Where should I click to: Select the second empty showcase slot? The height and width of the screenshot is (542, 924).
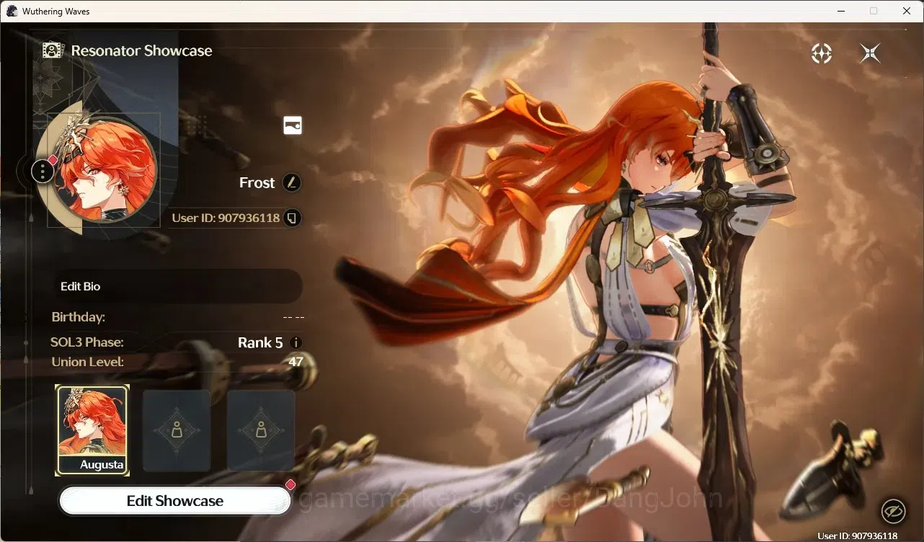(x=177, y=430)
